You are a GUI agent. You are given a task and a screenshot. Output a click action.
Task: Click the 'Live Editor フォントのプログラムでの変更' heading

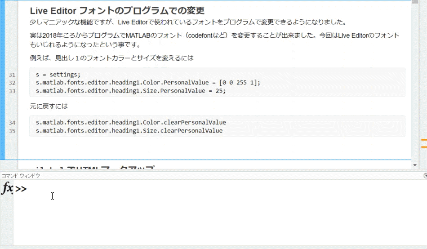[x=117, y=10]
